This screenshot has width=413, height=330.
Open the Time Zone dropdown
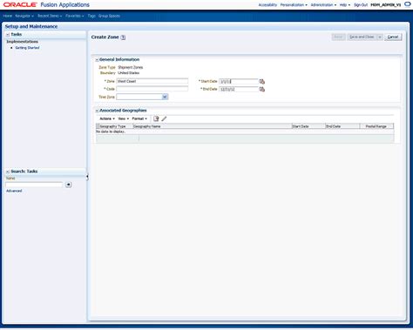(x=165, y=97)
